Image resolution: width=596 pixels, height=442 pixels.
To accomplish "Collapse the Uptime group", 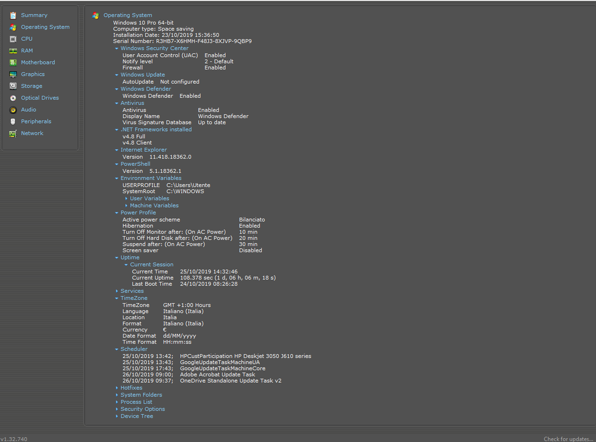I will coord(116,257).
